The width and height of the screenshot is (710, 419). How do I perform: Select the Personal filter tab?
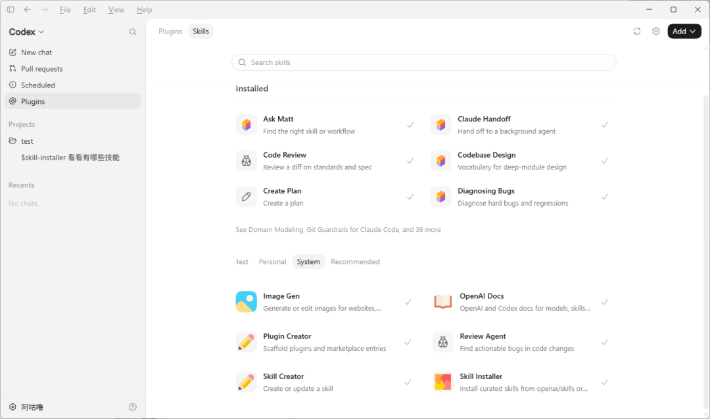pos(273,261)
